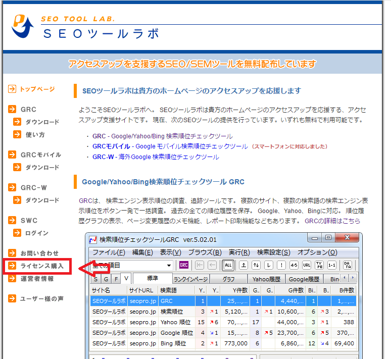Sort by 検索語 column header
391x359 pixels.
tap(177, 290)
